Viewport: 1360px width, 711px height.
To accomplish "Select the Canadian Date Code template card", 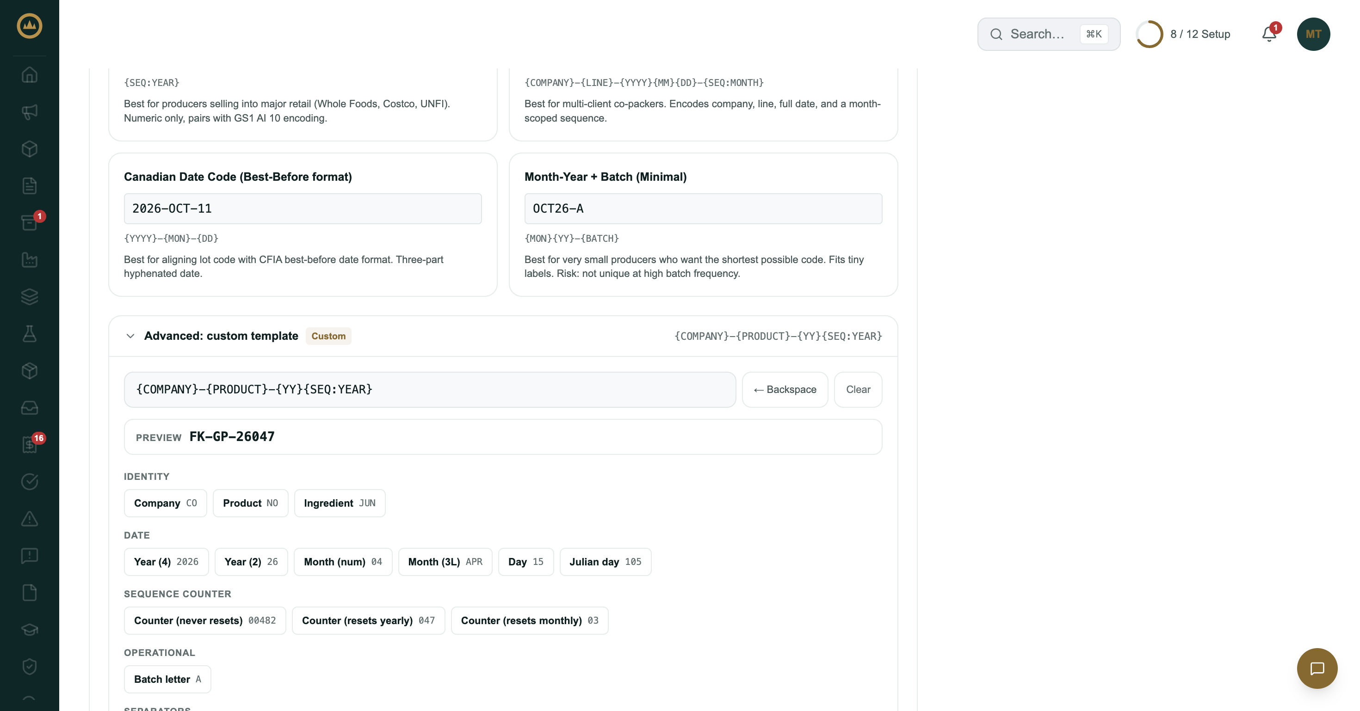I will click(x=303, y=225).
